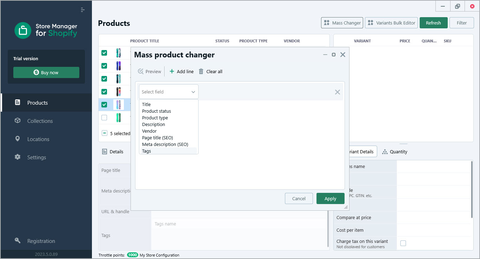This screenshot has width=480, height=259.
Task: Toggle the select-all checkbox beside '5 selected'
Action: [105, 133]
